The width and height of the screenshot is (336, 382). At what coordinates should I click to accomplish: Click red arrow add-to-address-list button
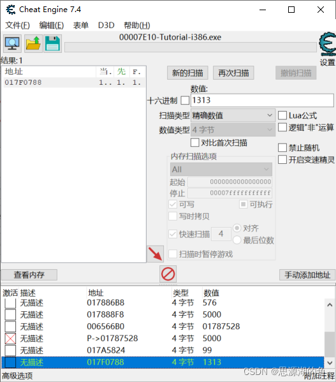[155, 254]
